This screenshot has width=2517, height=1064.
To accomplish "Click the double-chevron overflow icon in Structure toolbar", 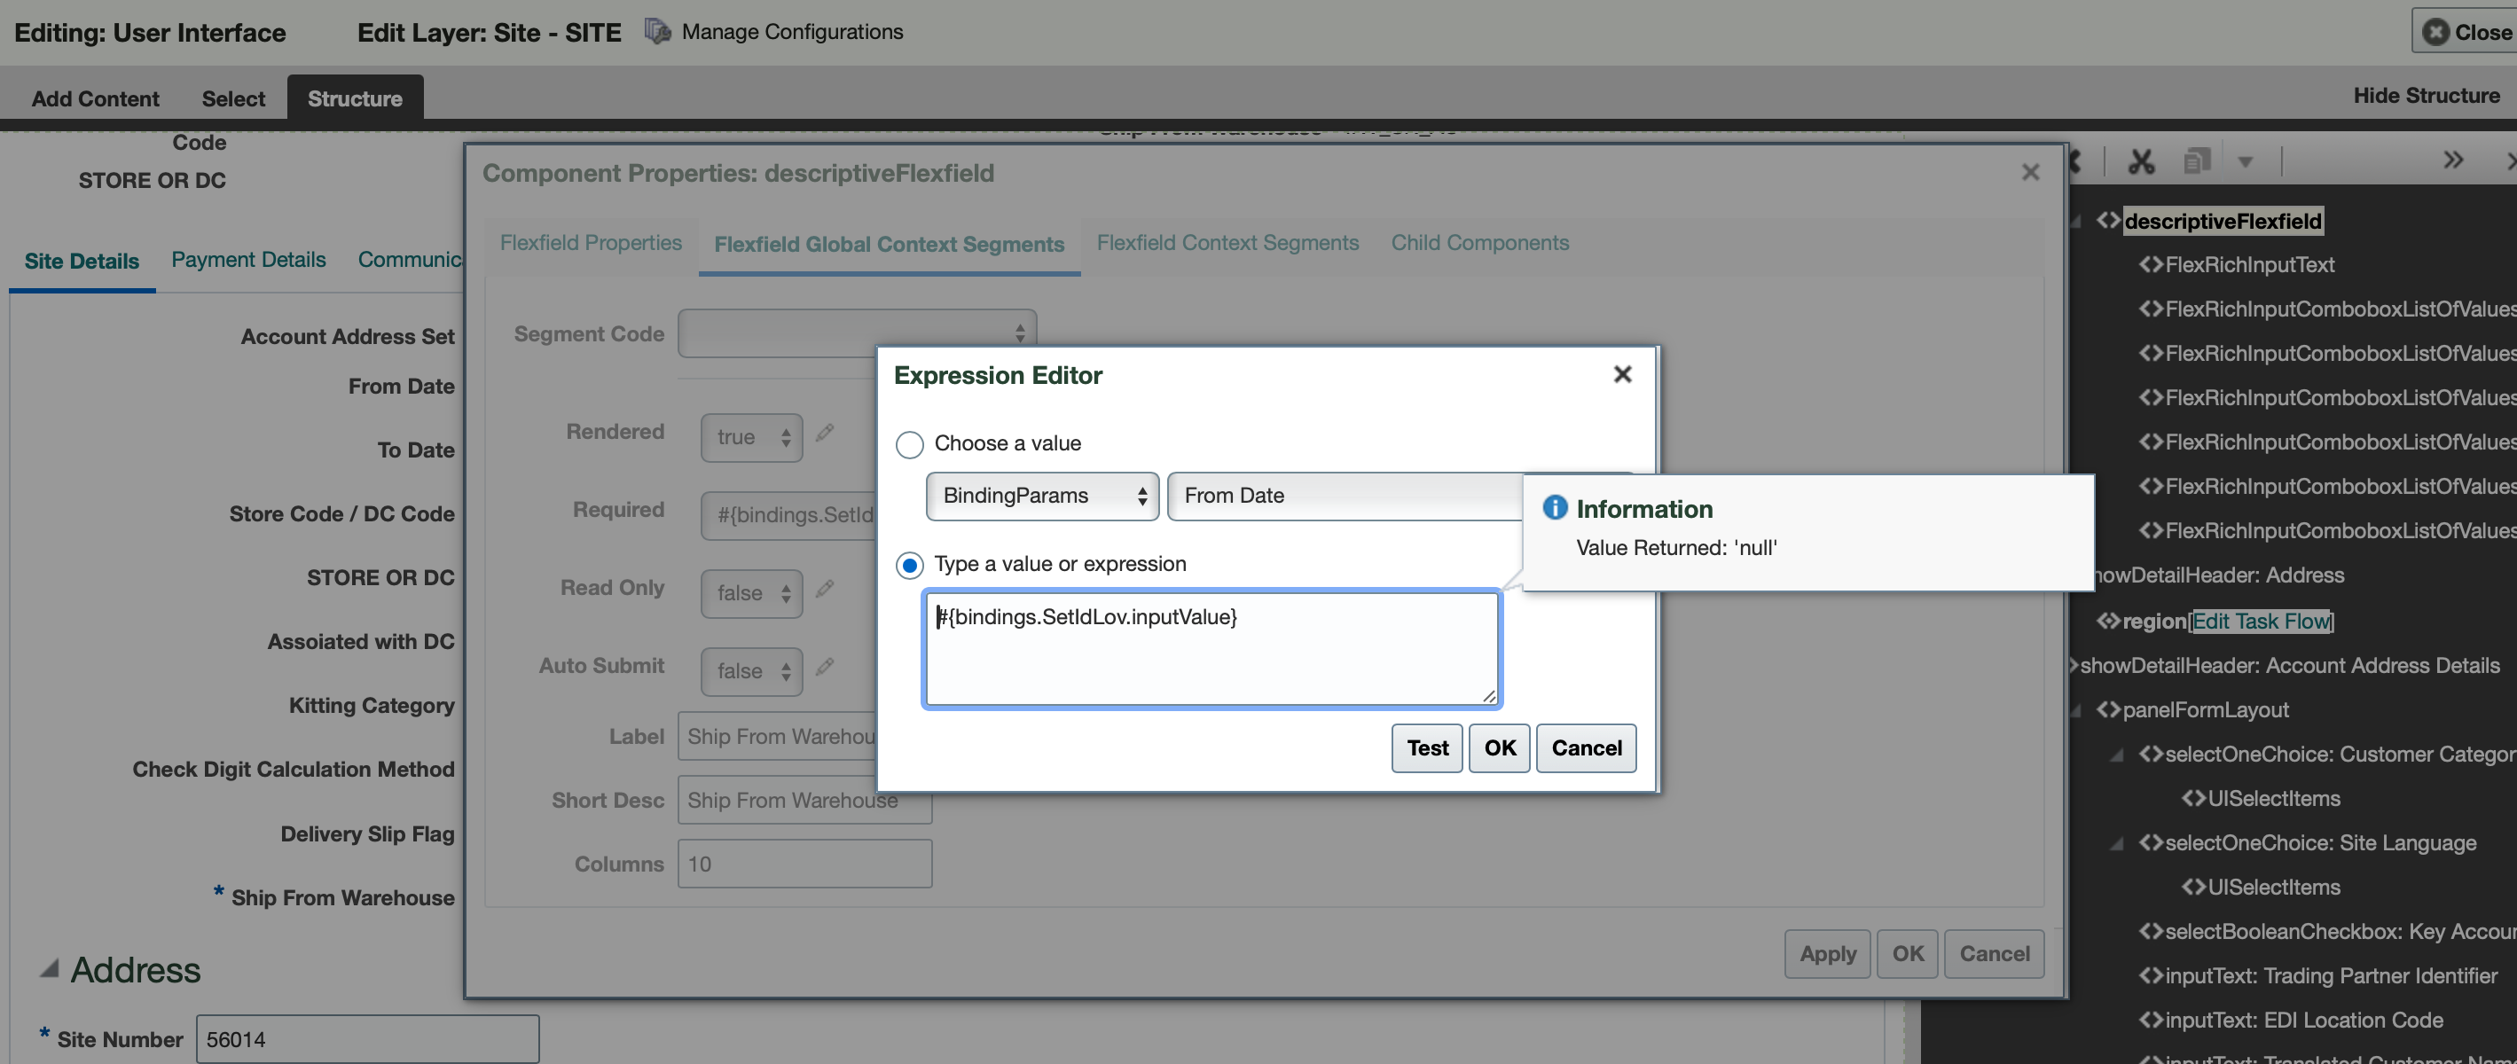I will [2453, 160].
